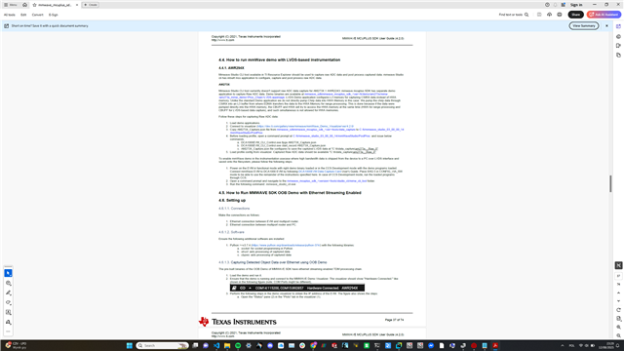Image resolution: width=624 pixels, height=351 pixels.
Task: Click the zoom out magnifier at bottom right
Action: click(618, 335)
